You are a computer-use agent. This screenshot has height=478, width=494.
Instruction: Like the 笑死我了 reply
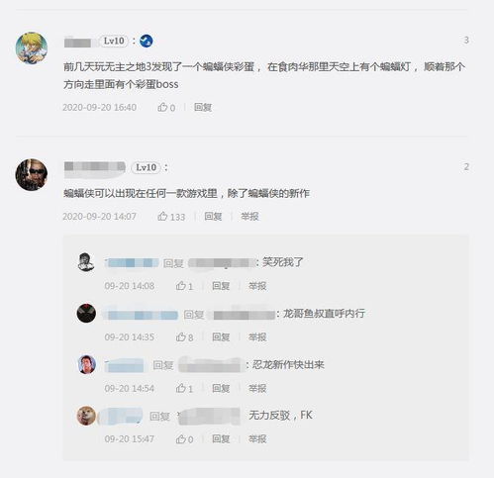pyautogui.click(x=184, y=286)
